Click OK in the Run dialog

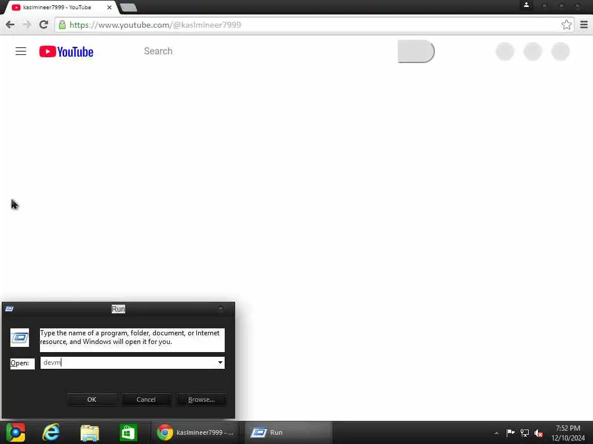(92, 399)
